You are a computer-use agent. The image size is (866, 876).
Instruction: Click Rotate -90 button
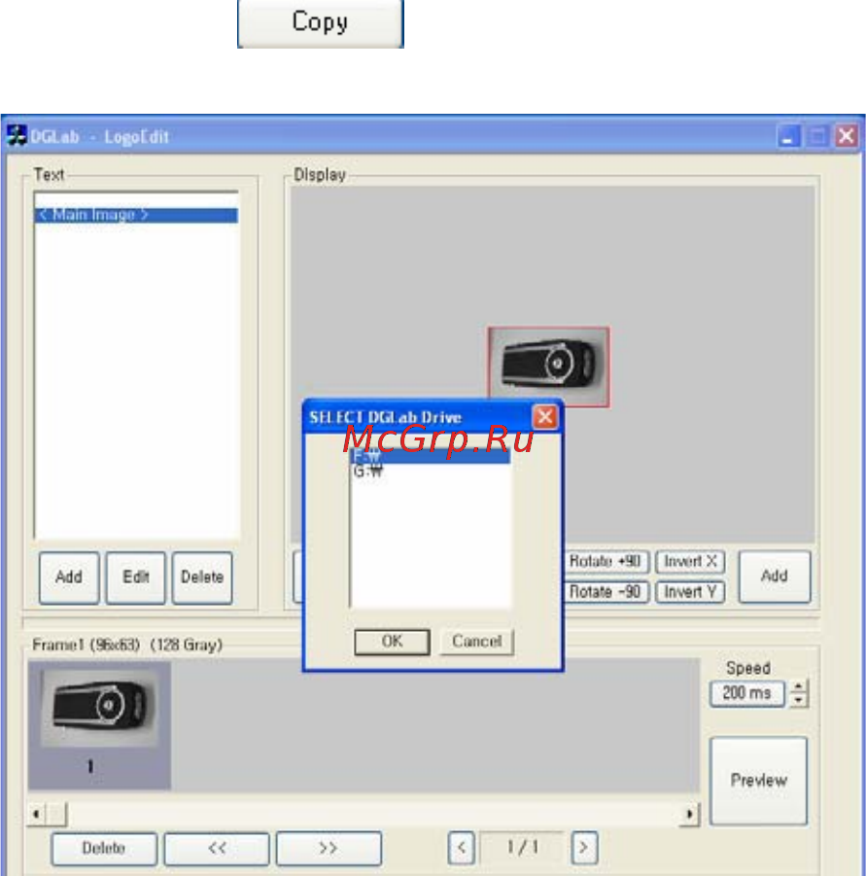coord(606,592)
